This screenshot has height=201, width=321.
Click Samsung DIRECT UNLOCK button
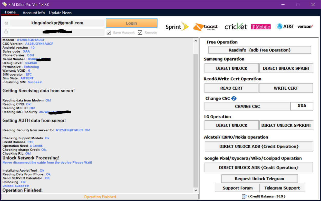(232, 68)
